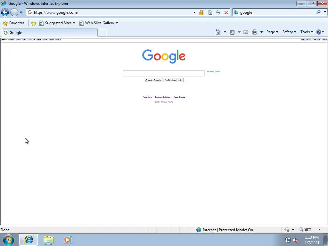Click the Google Search button

[153, 80]
